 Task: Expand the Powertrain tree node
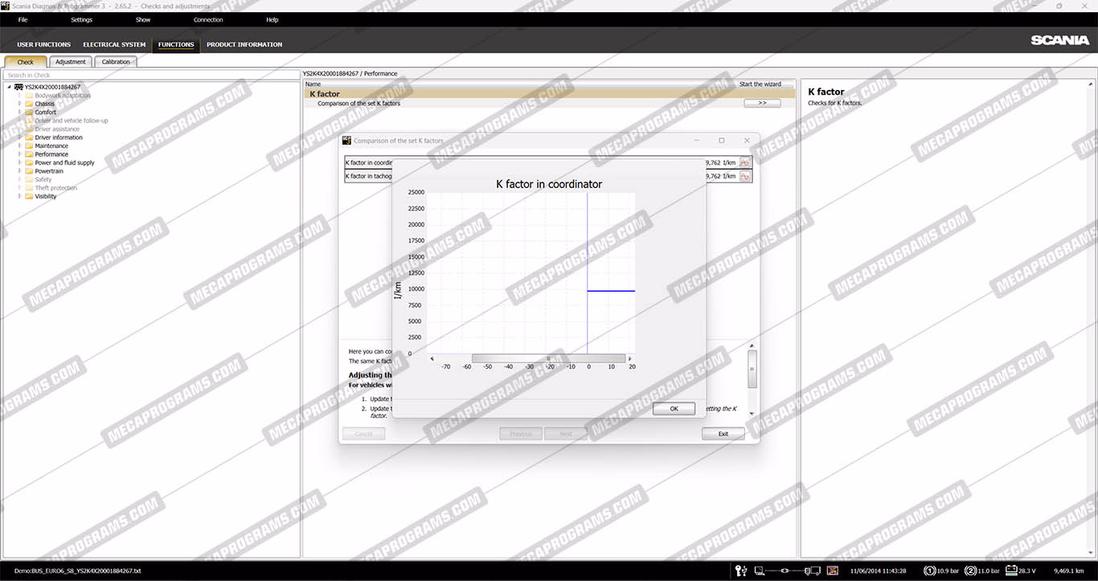click(20, 171)
